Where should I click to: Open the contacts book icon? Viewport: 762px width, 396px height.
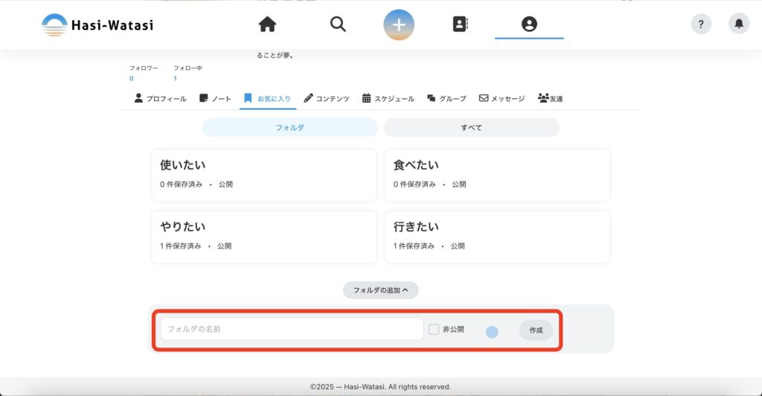[461, 25]
